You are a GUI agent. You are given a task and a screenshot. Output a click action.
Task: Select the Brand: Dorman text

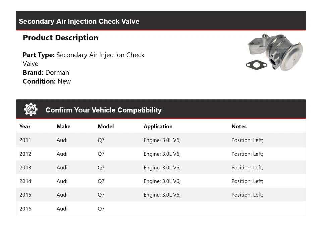pyautogui.click(x=46, y=72)
